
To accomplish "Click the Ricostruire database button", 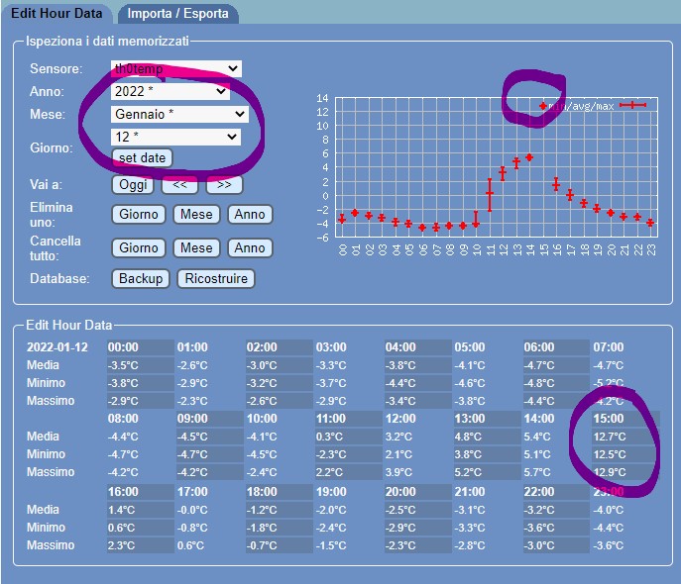I will tap(216, 278).
